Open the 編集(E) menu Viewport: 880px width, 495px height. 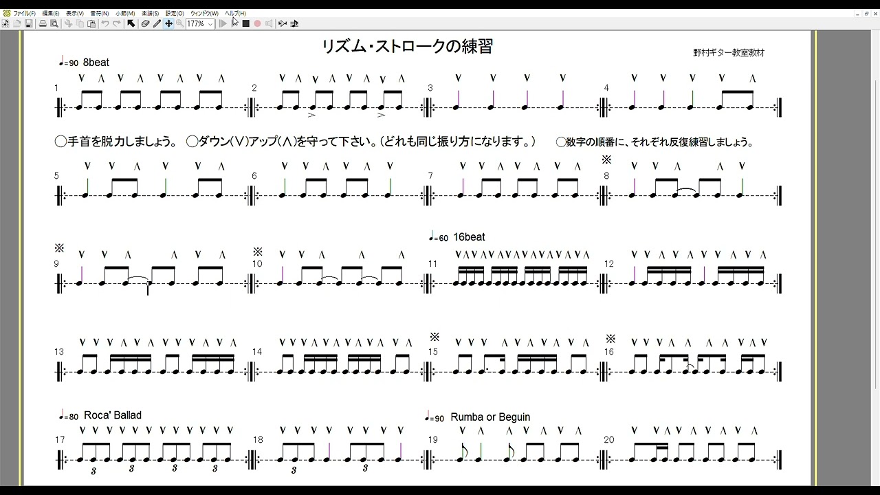point(51,13)
